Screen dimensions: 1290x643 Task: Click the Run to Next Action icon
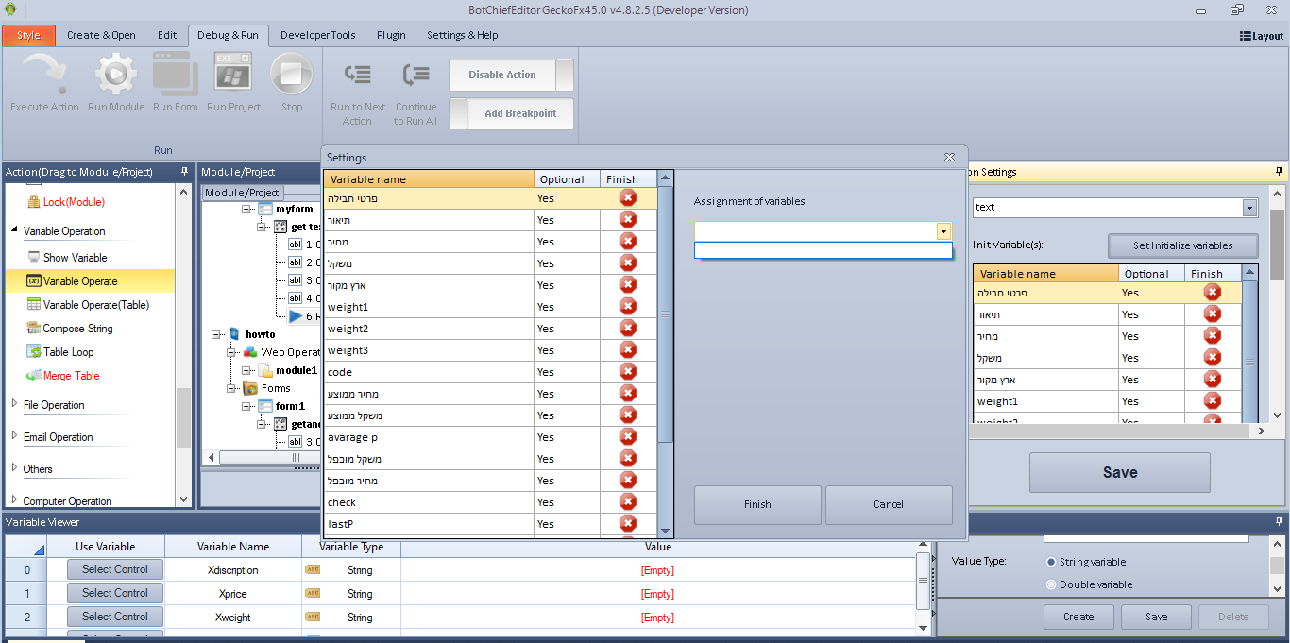click(x=357, y=76)
